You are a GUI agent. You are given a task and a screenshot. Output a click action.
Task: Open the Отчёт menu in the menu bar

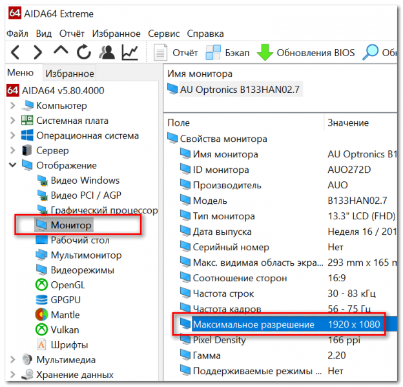click(x=72, y=34)
